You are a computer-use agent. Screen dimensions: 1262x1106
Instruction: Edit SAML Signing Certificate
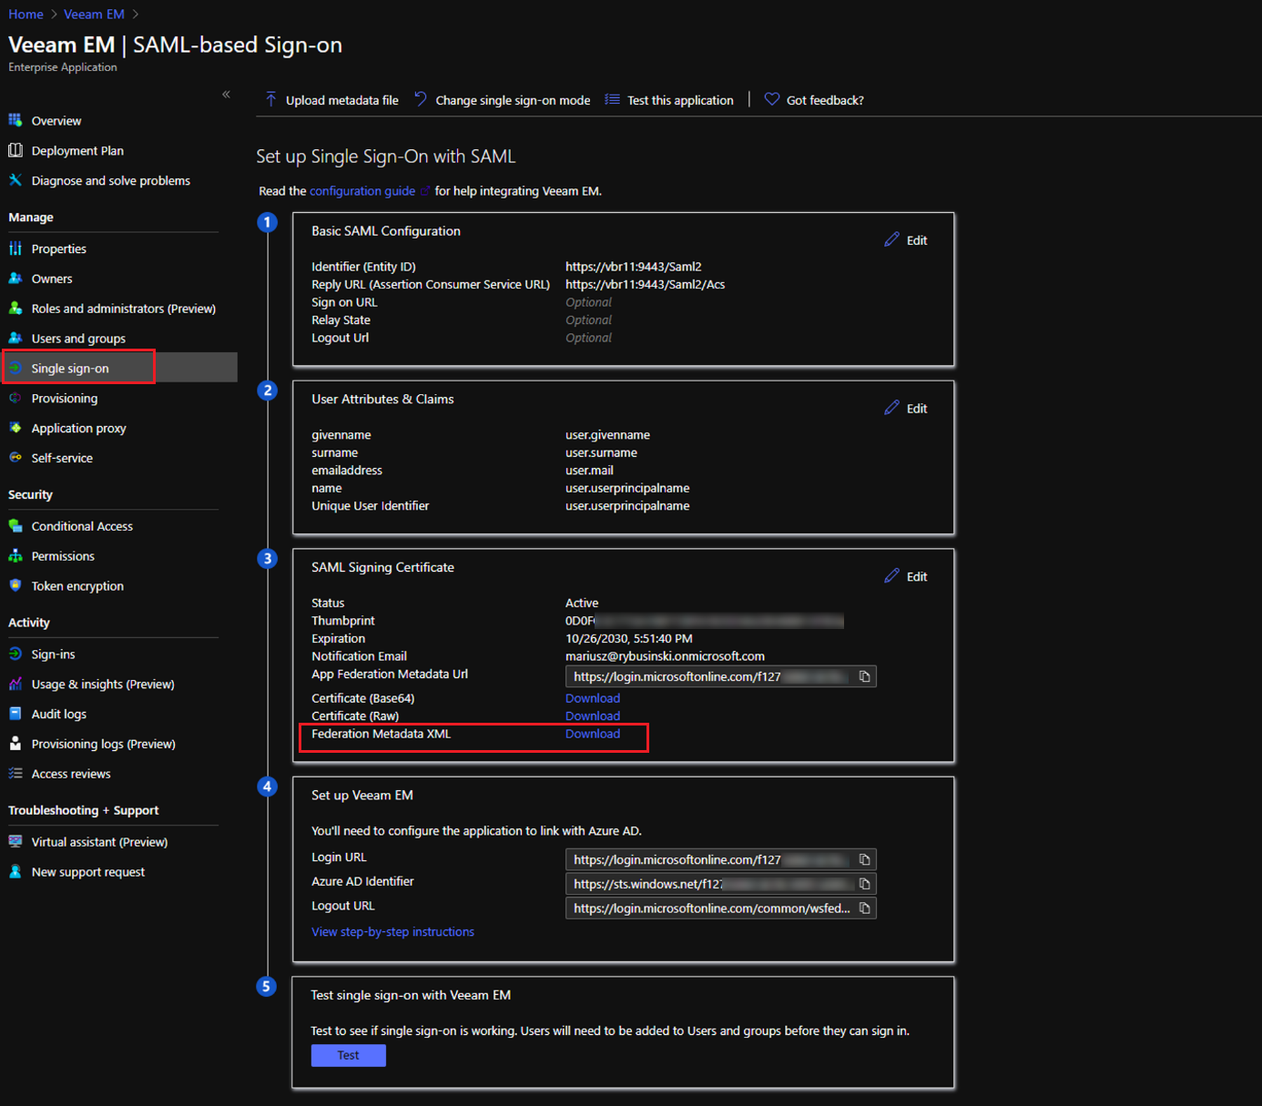click(906, 577)
